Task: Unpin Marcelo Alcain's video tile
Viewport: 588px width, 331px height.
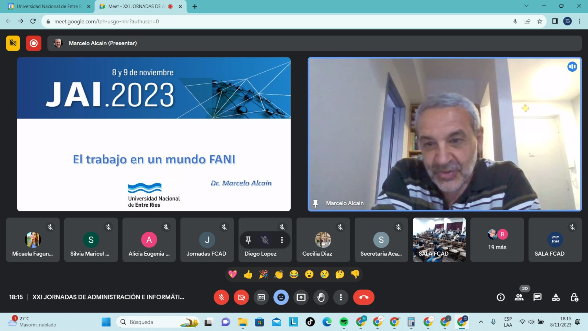Action: tap(315, 203)
